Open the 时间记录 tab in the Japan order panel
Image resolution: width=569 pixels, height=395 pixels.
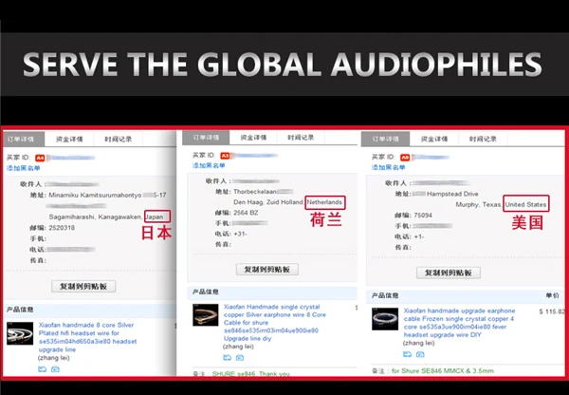(119, 140)
